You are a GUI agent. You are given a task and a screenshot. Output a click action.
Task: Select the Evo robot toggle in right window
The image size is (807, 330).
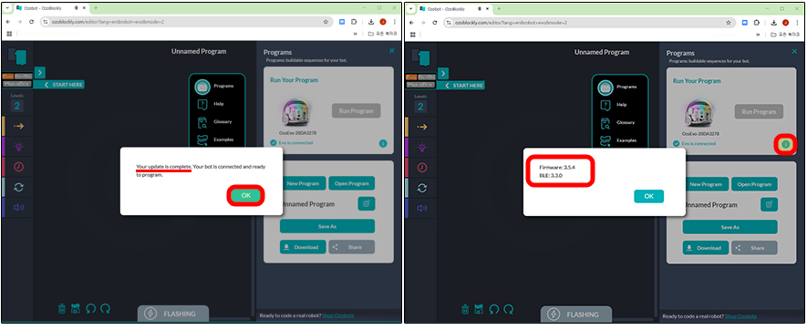[410, 77]
